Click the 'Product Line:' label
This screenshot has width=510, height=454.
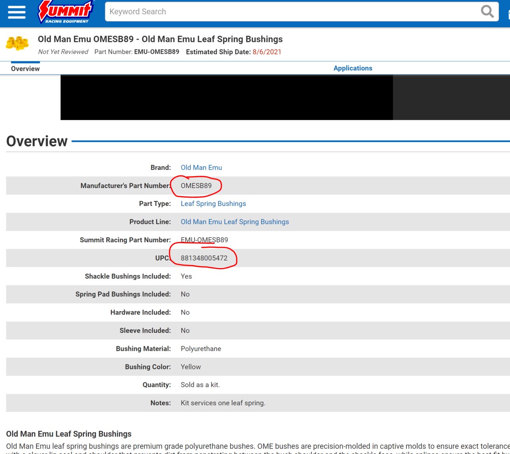(150, 222)
